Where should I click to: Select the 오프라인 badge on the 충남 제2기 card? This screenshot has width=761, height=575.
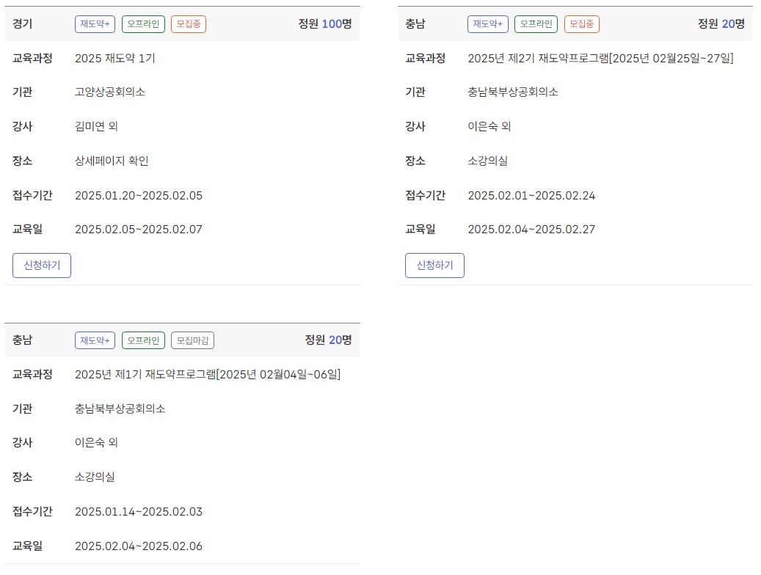pyautogui.click(x=536, y=23)
